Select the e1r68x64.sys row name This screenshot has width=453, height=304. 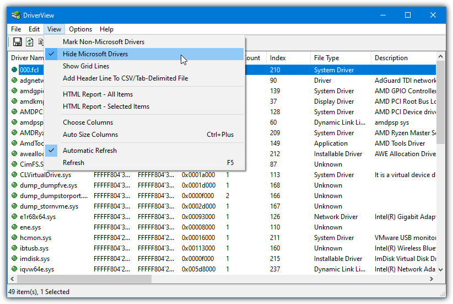pos(38,217)
